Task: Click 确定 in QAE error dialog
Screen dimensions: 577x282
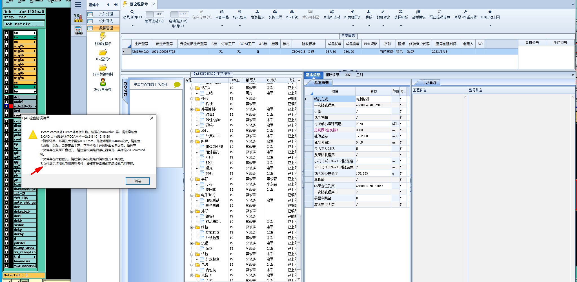Action: click(137, 181)
